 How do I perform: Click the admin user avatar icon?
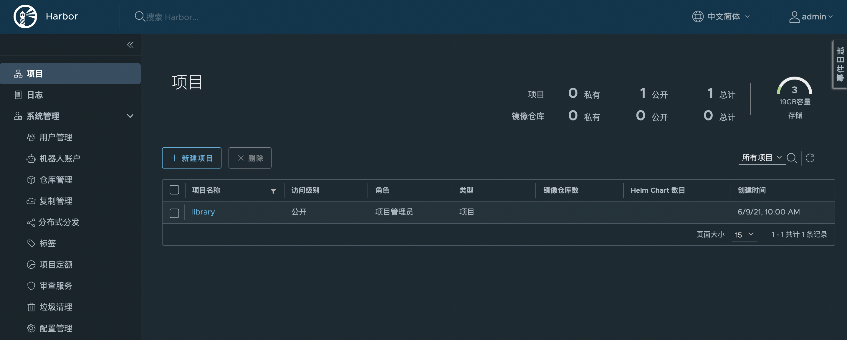click(794, 17)
